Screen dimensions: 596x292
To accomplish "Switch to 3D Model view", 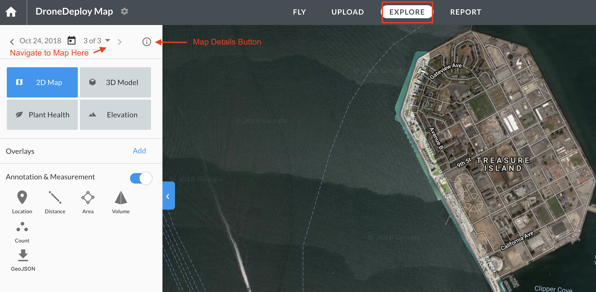I will tap(115, 82).
